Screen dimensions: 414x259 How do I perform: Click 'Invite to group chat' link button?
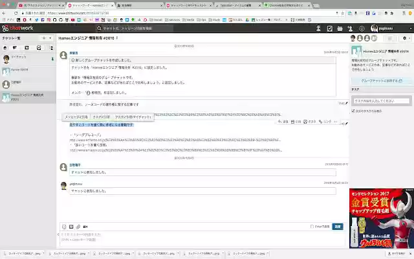382,80
